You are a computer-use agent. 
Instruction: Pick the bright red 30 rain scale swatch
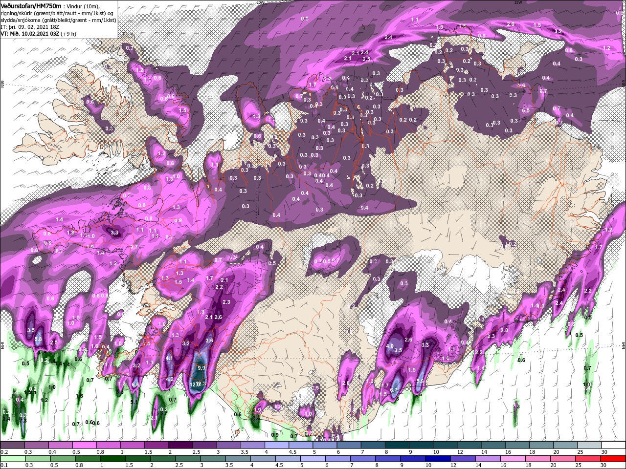tap(613, 458)
